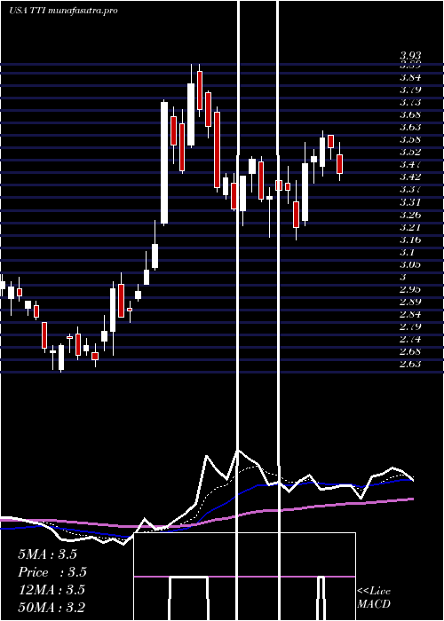Click the '50MA : 3.2' readout

52,607
